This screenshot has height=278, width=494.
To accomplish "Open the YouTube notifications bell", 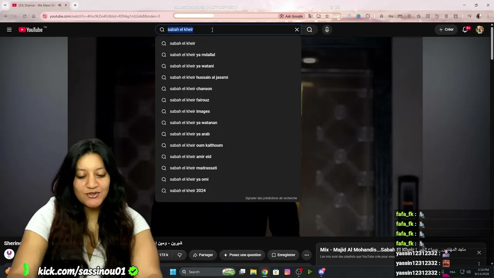I will click(x=465, y=30).
